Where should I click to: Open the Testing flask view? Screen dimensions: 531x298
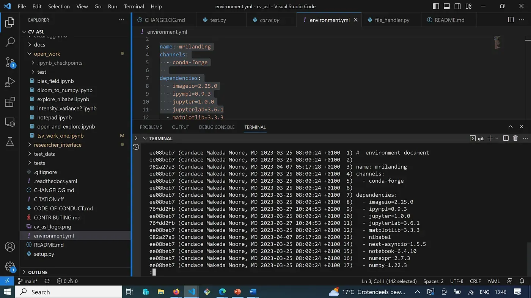point(10,141)
